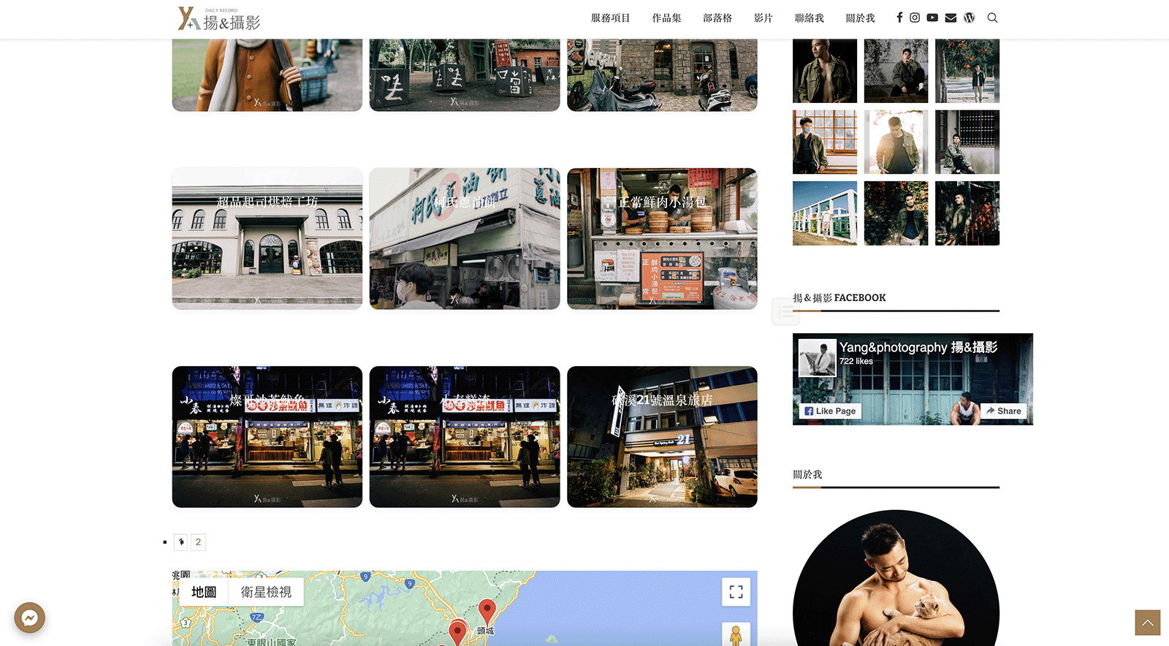This screenshot has height=646, width=1169.
Task: Switch the map to 地圖 view
Action: (x=204, y=592)
